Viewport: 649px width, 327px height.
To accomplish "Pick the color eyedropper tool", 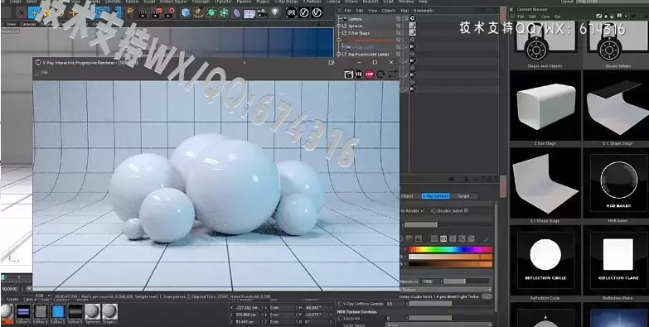I will tap(486, 239).
